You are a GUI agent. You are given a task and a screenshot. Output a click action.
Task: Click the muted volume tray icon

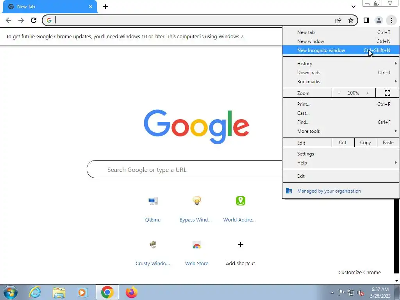click(x=361, y=293)
